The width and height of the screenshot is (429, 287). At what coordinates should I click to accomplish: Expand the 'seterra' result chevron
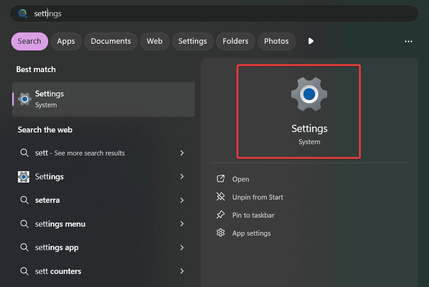182,200
